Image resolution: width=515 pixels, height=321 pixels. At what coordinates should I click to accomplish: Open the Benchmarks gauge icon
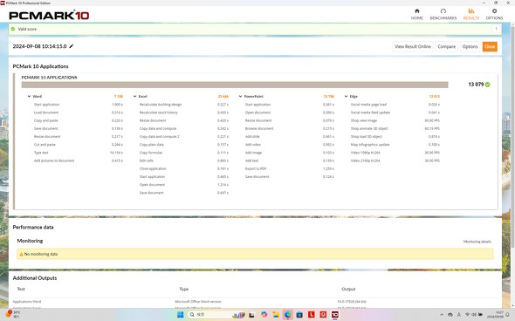point(443,11)
